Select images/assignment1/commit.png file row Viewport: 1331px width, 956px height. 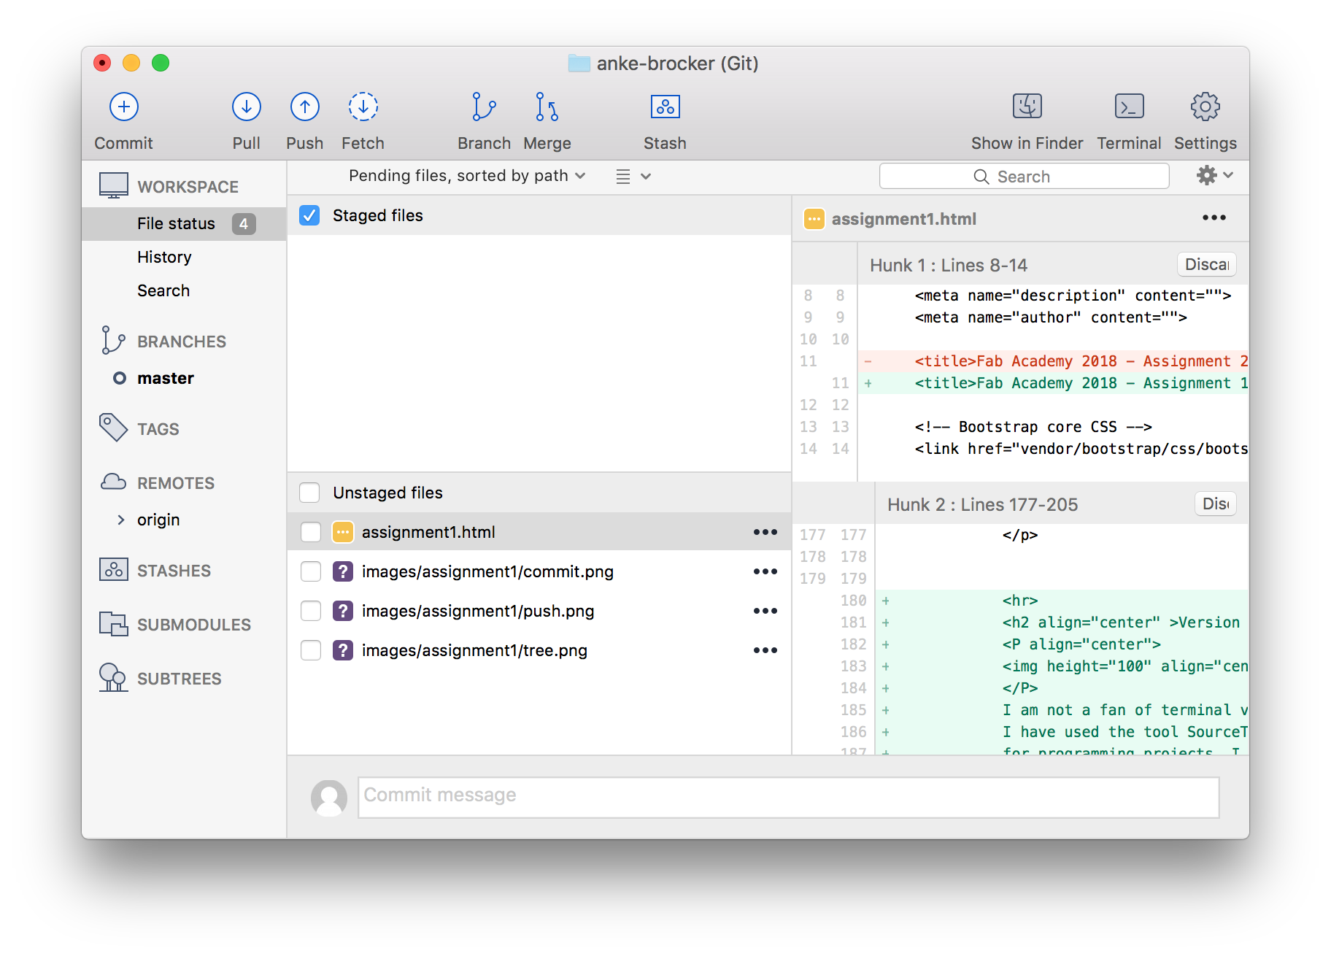[x=539, y=571]
